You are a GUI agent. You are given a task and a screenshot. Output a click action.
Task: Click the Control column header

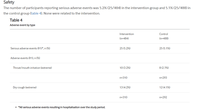tap(163, 34)
